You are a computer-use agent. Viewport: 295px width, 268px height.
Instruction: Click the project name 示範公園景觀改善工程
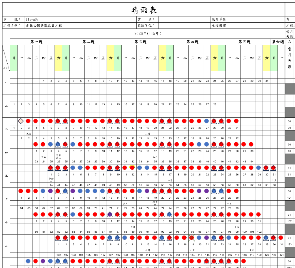(44, 25)
